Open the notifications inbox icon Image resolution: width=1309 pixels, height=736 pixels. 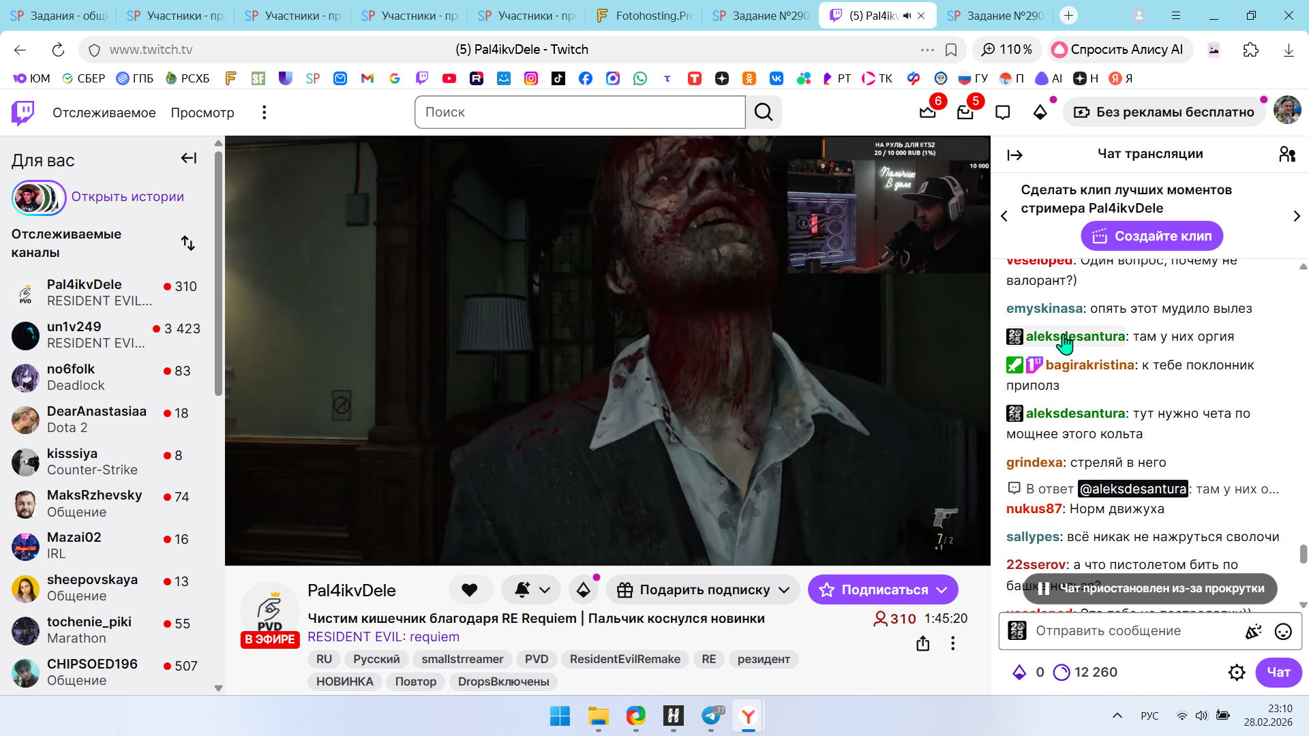[x=965, y=112]
